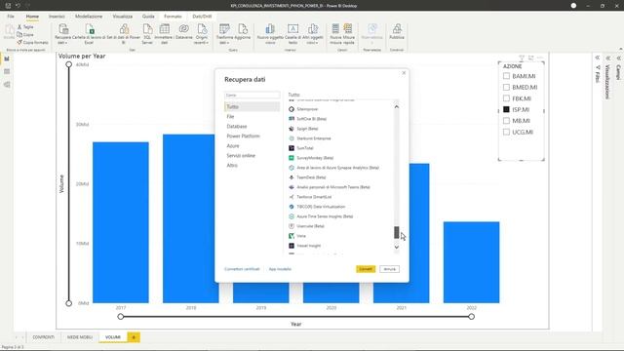The image size is (624, 351).
Task: Open Cartella di lavoro di Excel source
Action: coord(90,29)
